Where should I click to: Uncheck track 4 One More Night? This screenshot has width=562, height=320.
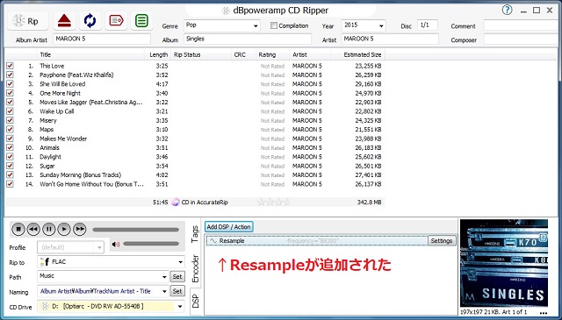pyautogui.click(x=10, y=93)
